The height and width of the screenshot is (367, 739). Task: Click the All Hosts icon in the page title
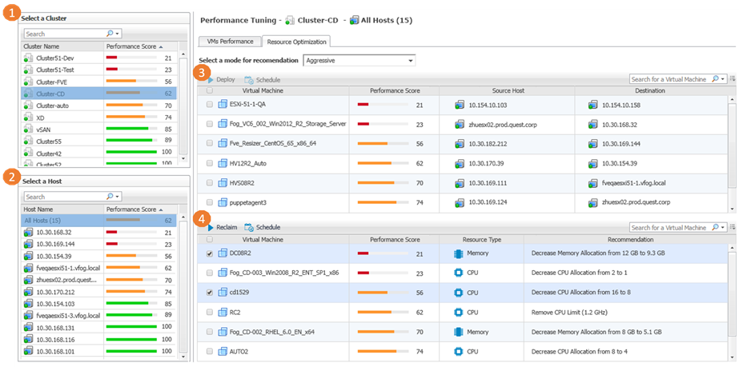coord(354,21)
